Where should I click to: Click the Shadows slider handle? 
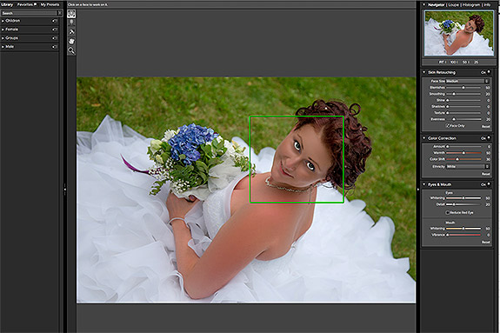click(x=447, y=107)
